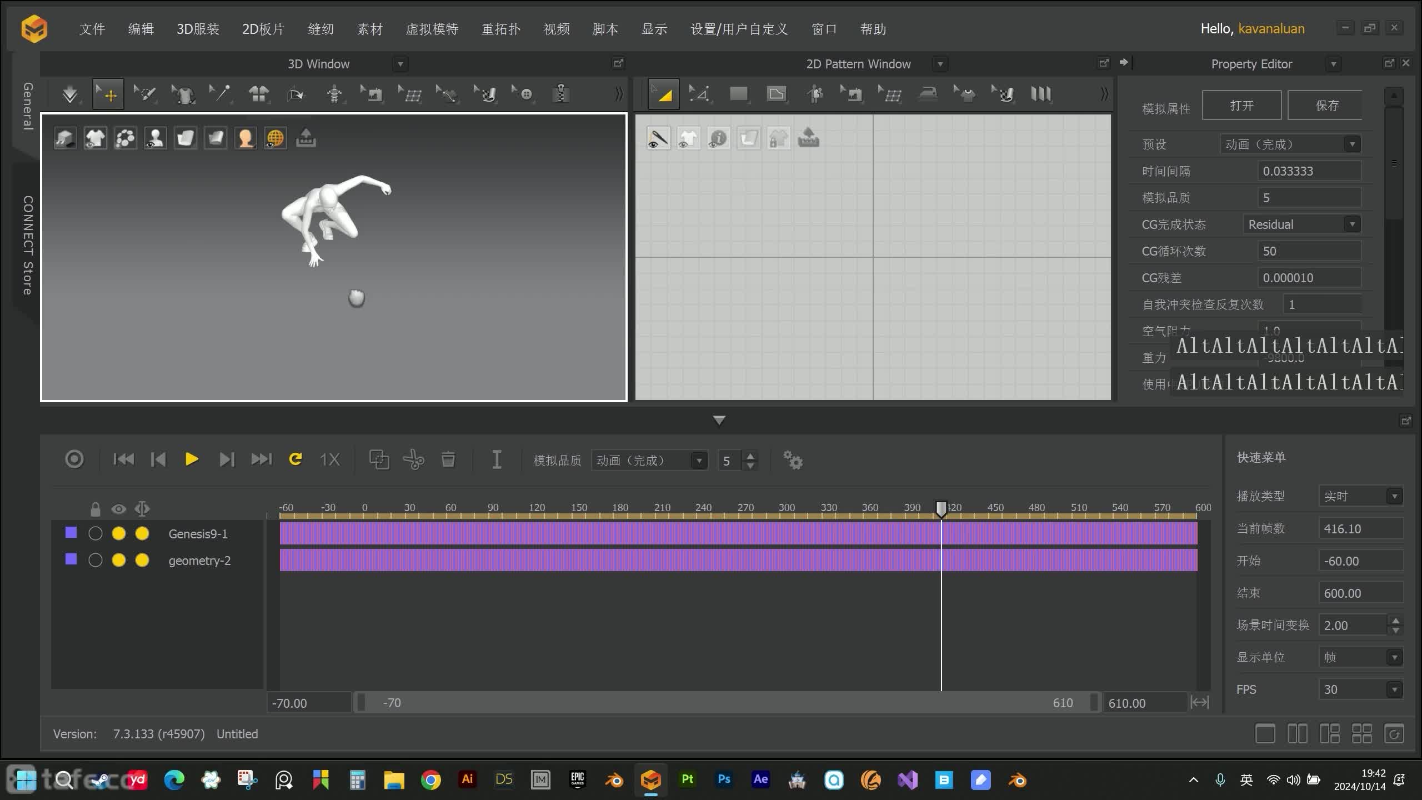Jump to animation end

pos(261,459)
